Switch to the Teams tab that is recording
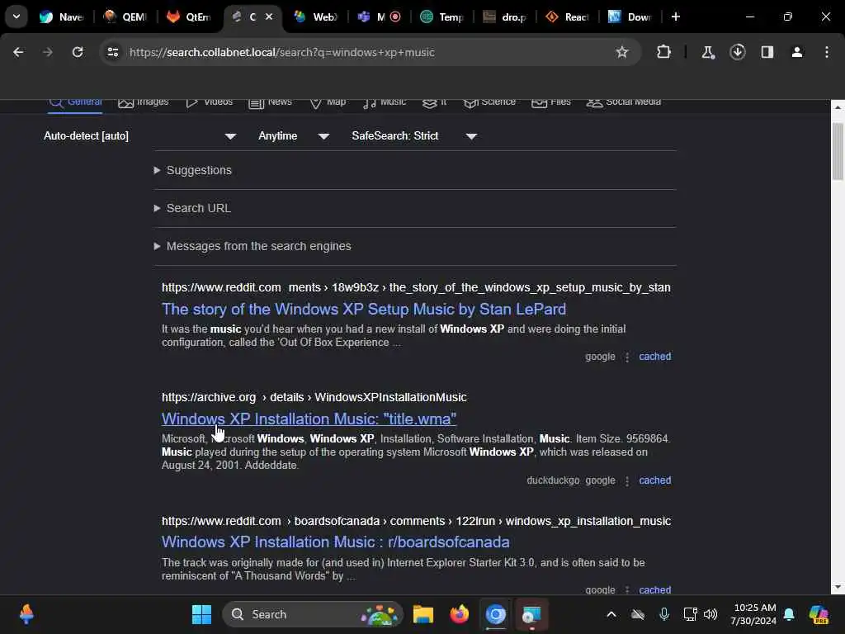 [380, 17]
